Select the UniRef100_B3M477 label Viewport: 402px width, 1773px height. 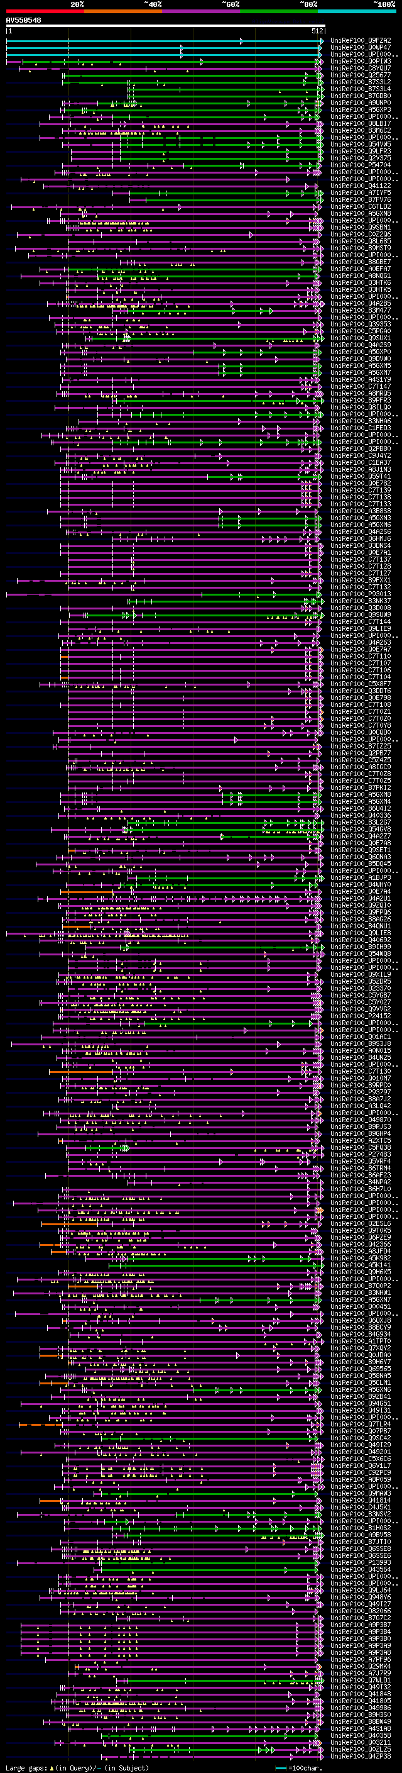click(361, 311)
